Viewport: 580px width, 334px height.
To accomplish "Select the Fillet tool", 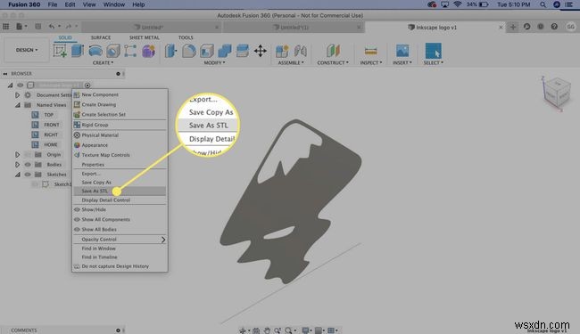I will click(188, 51).
